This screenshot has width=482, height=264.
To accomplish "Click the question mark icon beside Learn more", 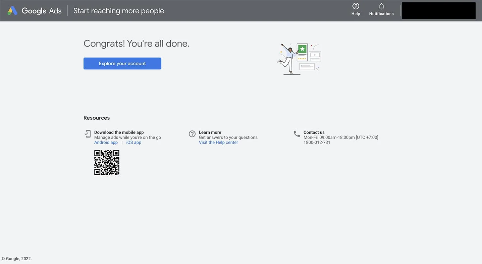I will click(x=192, y=134).
